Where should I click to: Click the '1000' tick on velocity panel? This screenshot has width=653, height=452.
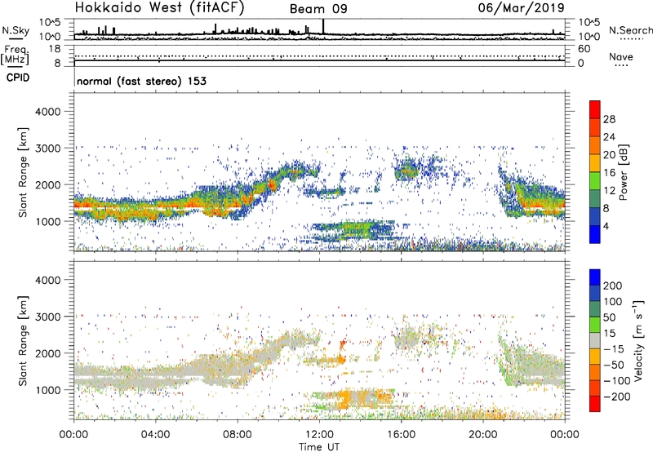48,390
